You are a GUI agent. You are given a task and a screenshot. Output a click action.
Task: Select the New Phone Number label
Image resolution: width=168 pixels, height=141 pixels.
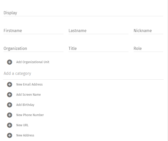tap(30, 115)
